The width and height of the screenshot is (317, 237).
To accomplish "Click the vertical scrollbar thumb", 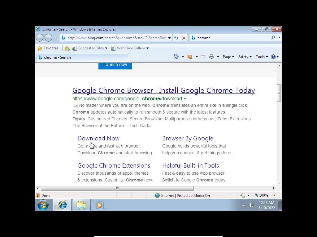I will [x=279, y=93].
